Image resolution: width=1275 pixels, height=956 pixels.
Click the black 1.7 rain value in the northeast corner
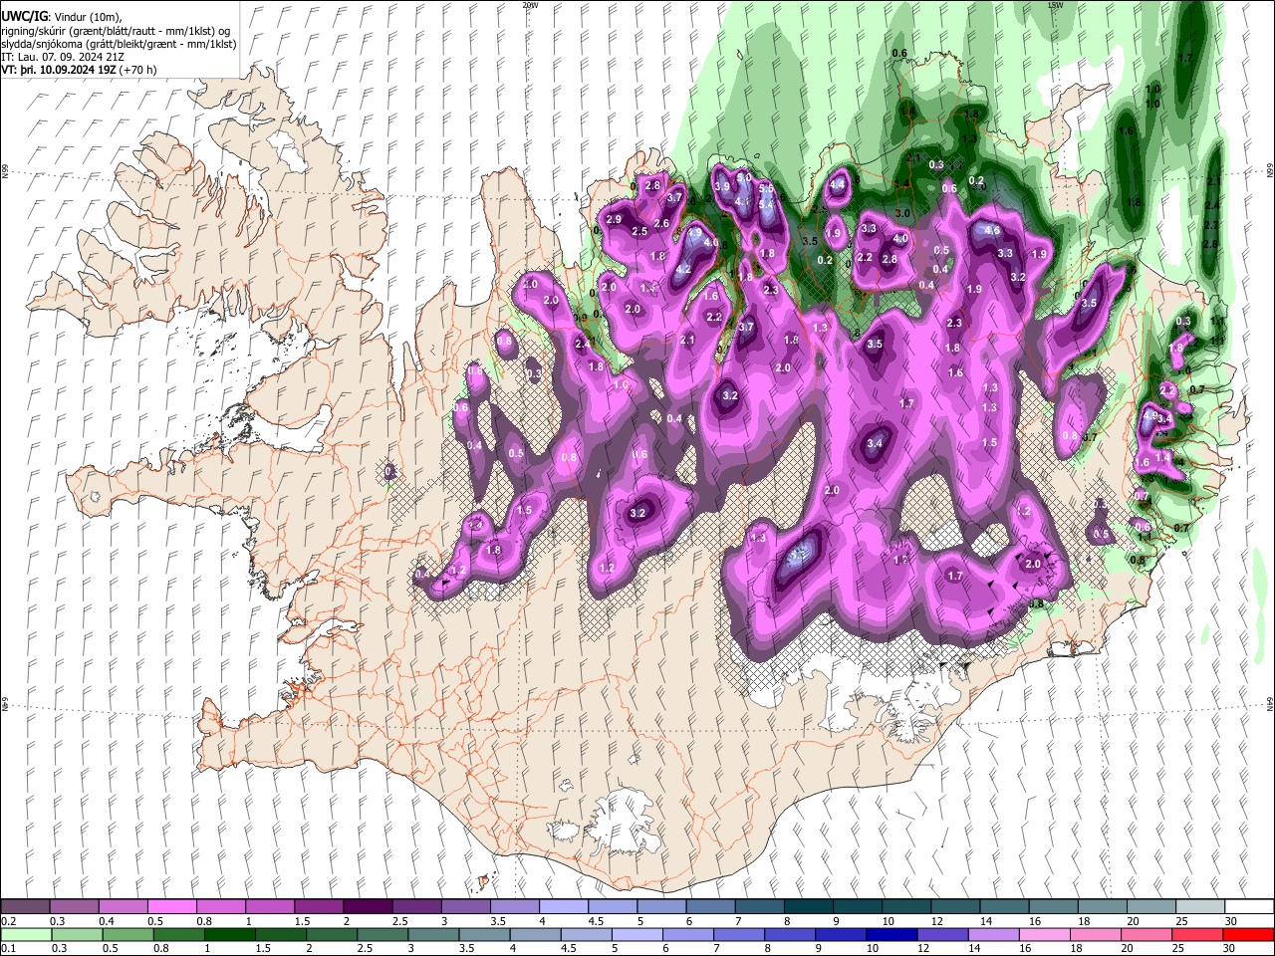1185,59
